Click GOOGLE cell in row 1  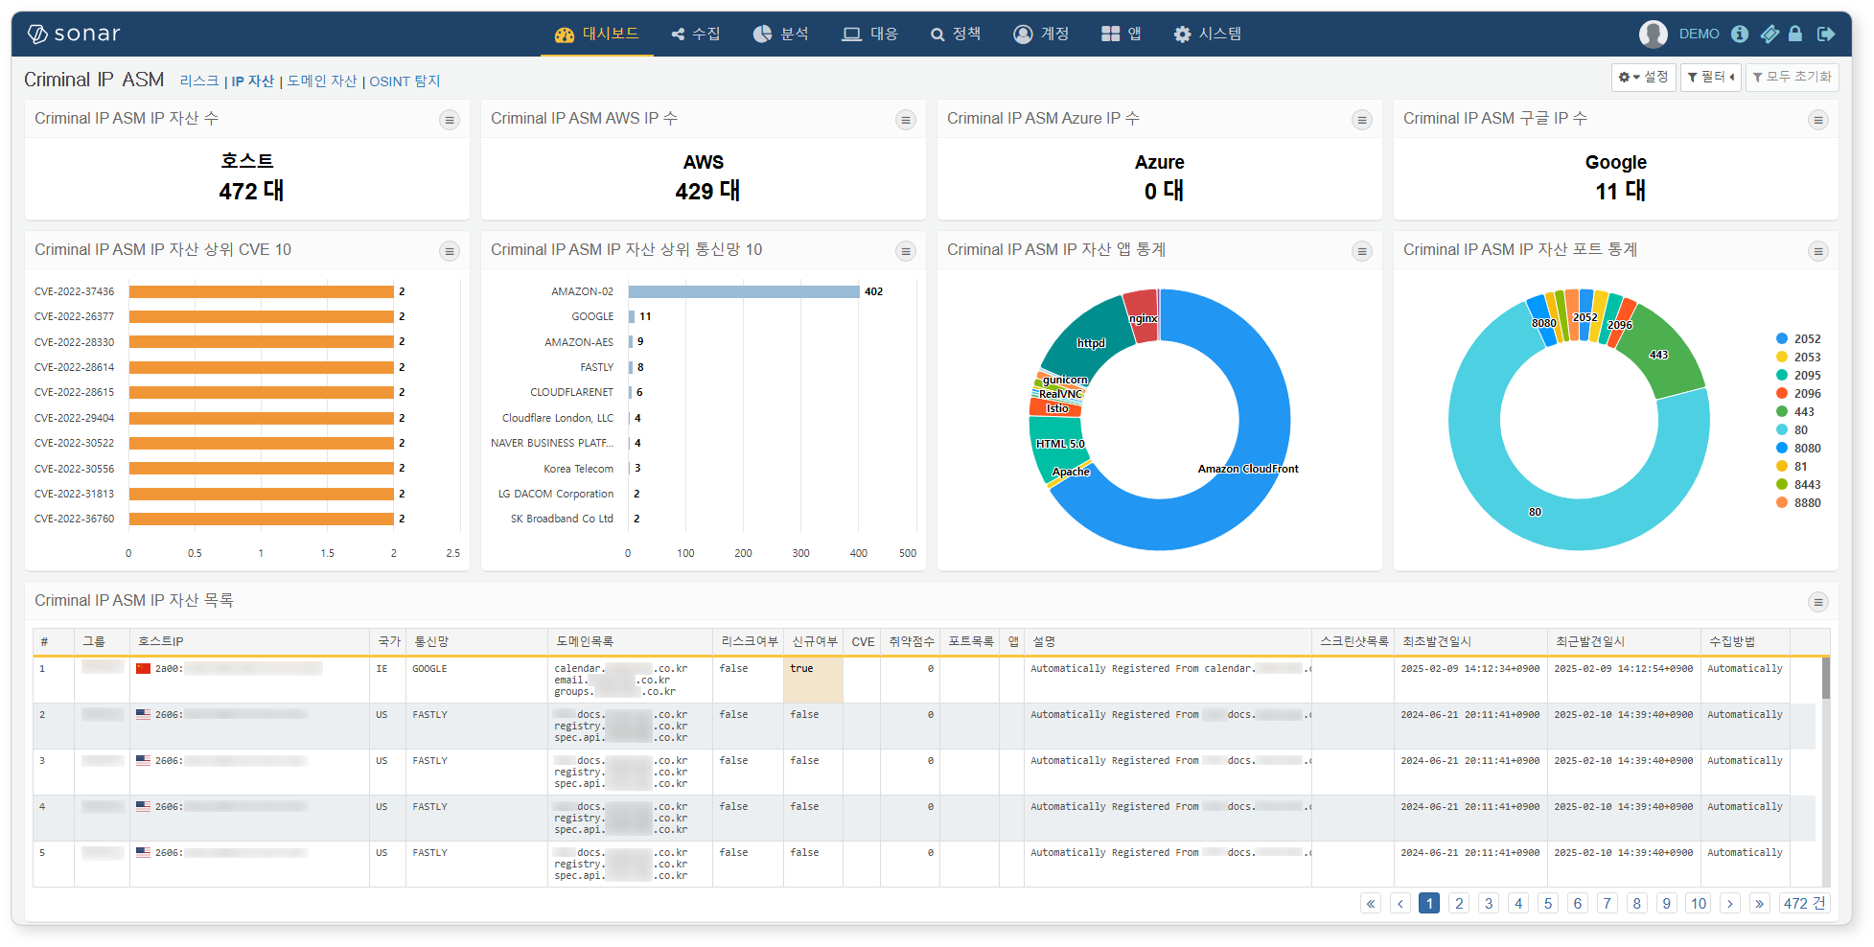(476, 680)
